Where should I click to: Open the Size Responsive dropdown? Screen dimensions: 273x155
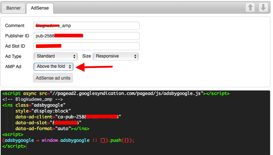pos(116,56)
